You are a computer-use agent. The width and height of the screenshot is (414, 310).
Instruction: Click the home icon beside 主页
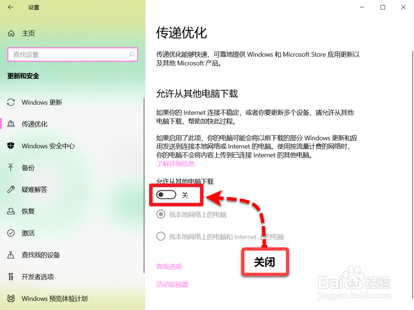(11, 33)
